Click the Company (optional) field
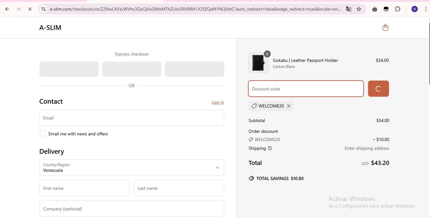Screen dimensions: 430x218 (132, 209)
